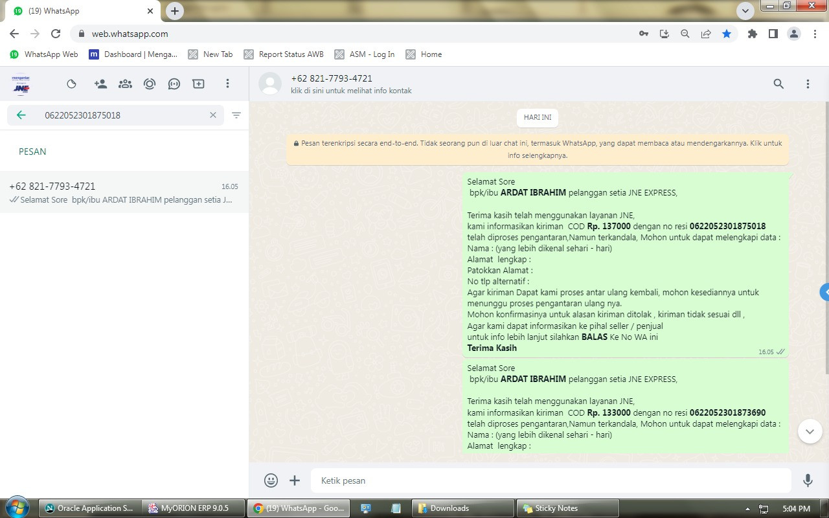Click the contact avatar in chat header
Image resolution: width=829 pixels, height=518 pixels.
[x=270, y=84]
